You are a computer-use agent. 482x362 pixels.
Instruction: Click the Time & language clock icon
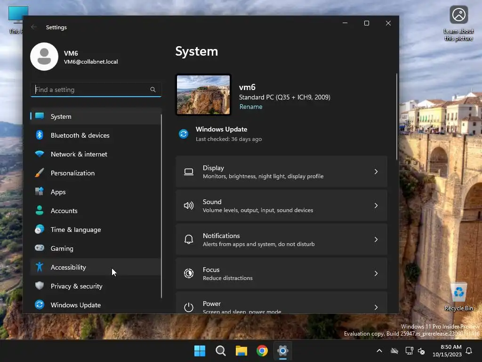(40, 230)
